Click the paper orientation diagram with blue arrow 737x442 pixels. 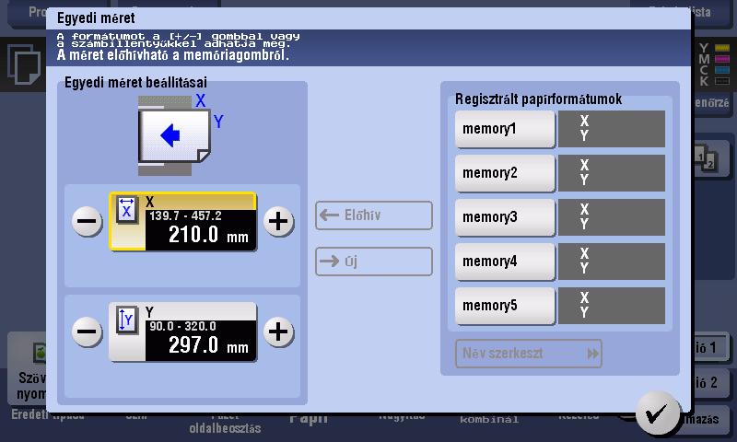click(x=174, y=135)
